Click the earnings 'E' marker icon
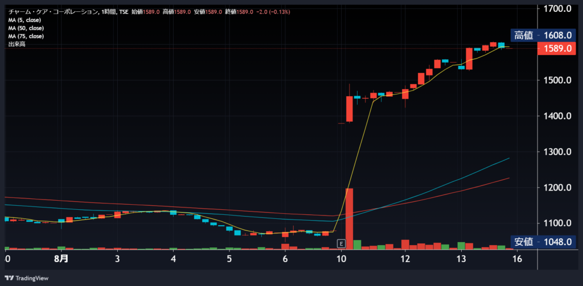The image size is (583, 286). pyautogui.click(x=341, y=244)
